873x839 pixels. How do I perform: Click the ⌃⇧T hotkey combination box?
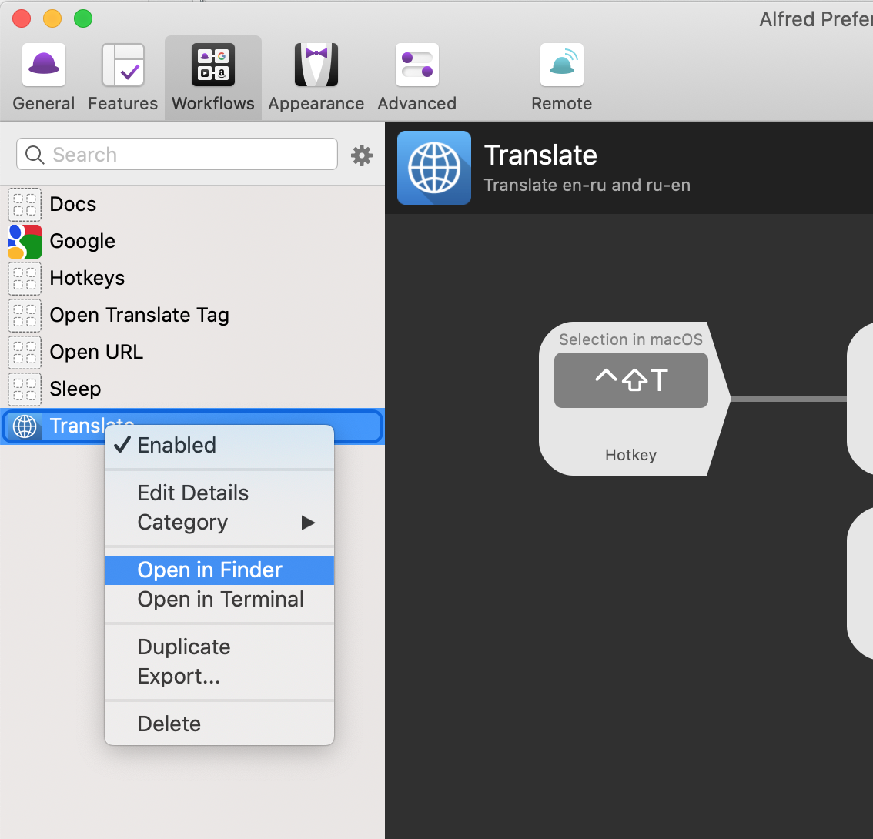click(630, 380)
